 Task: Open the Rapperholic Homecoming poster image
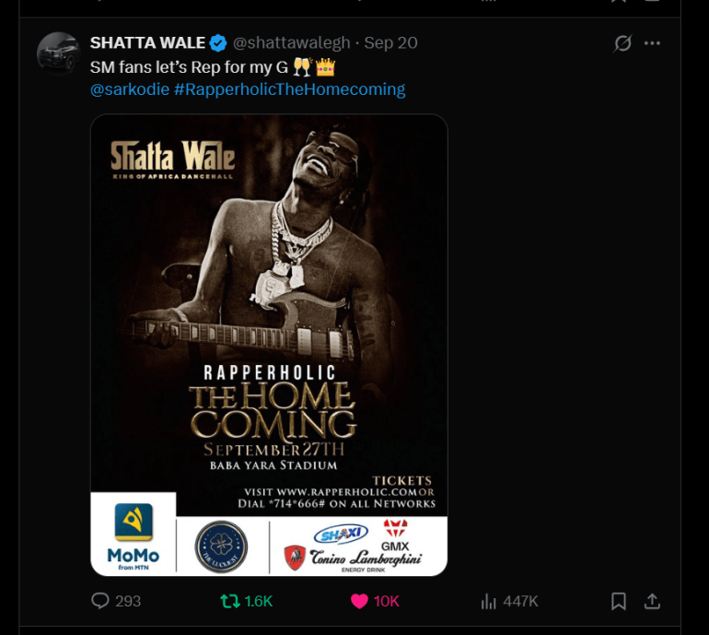pos(269,345)
